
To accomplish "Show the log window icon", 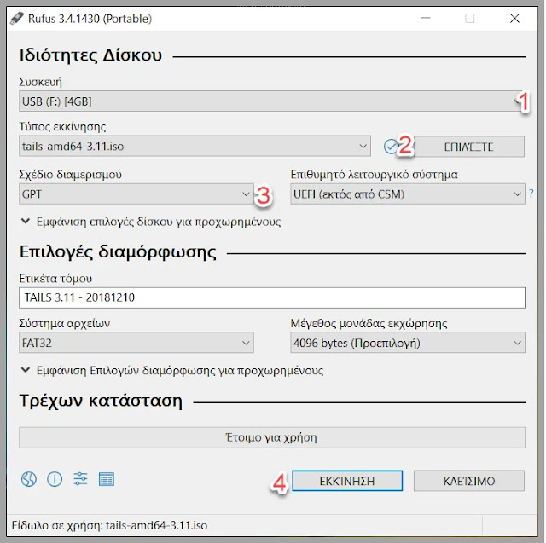I will pos(106,479).
